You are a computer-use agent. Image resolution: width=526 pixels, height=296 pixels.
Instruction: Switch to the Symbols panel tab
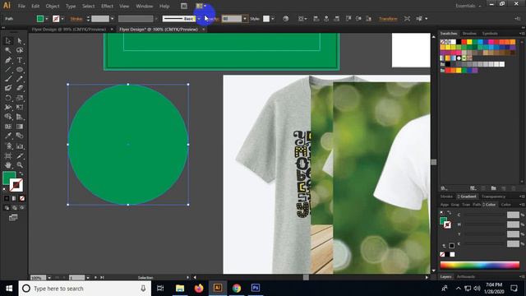(490, 34)
